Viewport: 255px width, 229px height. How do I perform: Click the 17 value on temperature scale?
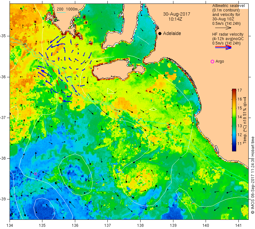click(x=240, y=90)
